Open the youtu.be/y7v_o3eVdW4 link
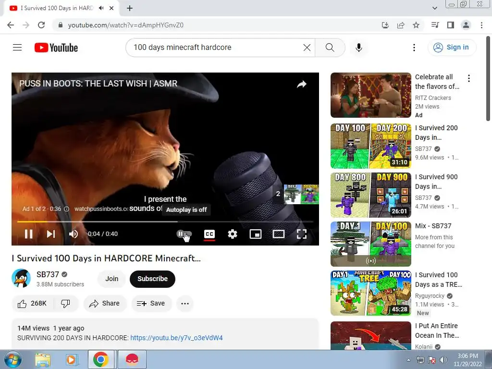Screen dimensions: 492x369 [x=176, y=338]
